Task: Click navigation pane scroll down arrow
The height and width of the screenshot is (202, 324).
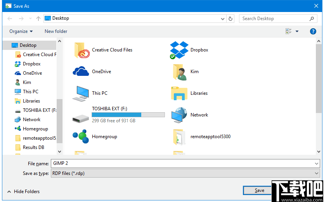Action: point(59,152)
